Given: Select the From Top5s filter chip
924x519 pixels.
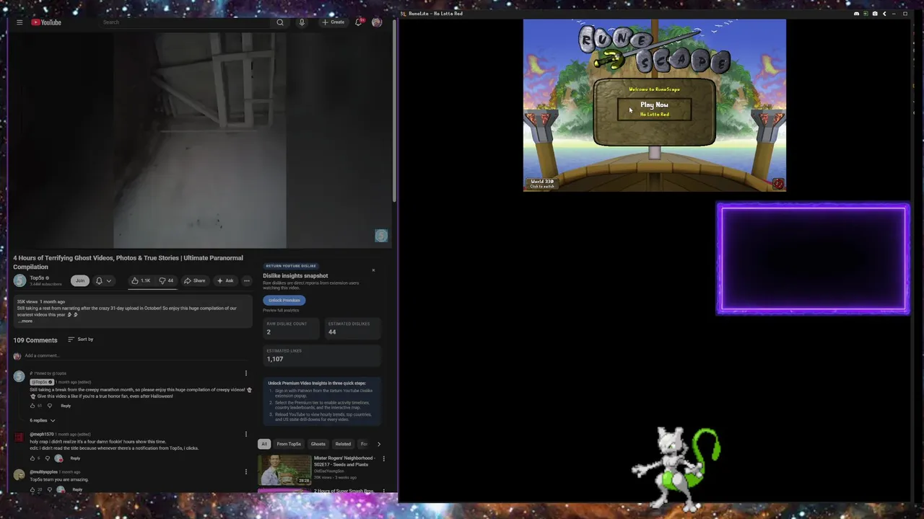Looking at the screenshot, I should click(289, 444).
